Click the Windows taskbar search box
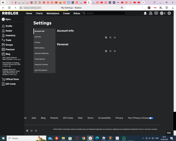This screenshot has width=176, height=141. point(26,138)
